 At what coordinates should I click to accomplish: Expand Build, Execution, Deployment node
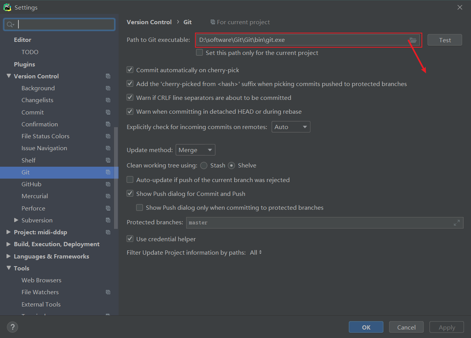coord(8,244)
